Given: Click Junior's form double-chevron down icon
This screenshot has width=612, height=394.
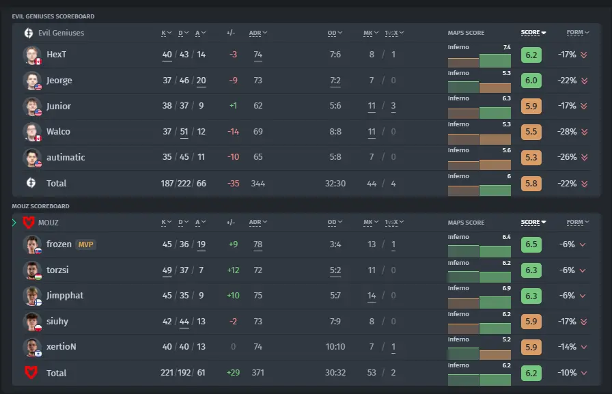Looking at the screenshot, I should coord(584,106).
